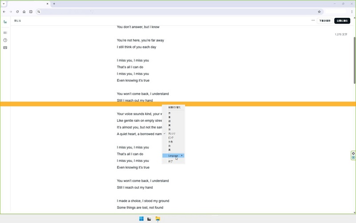Go to browser home page
The height and width of the screenshot is (223, 356).
point(24,12)
